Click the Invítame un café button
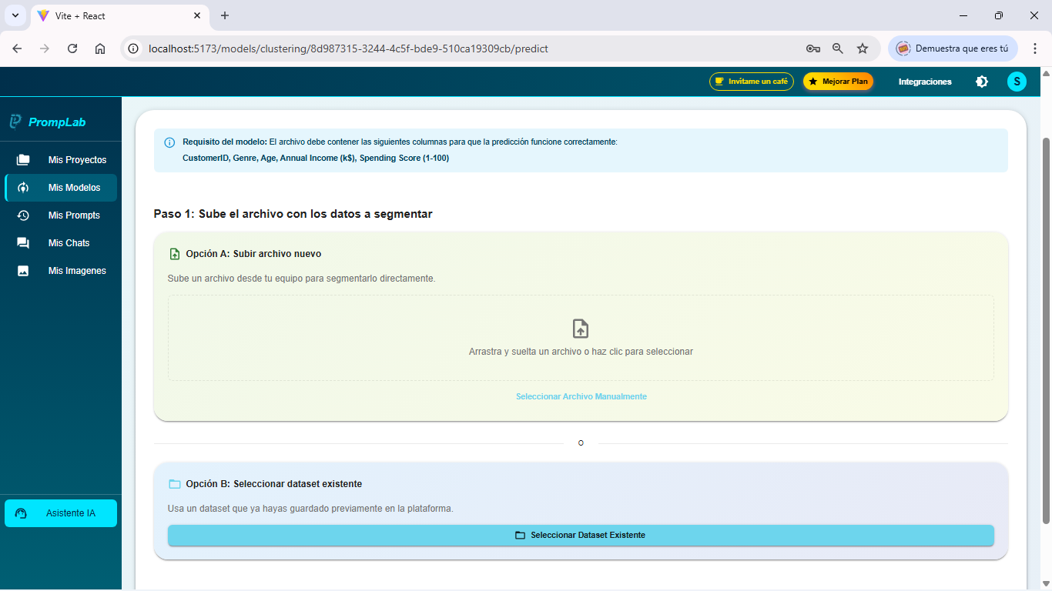The image size is (1052, 591). point(752,82)
